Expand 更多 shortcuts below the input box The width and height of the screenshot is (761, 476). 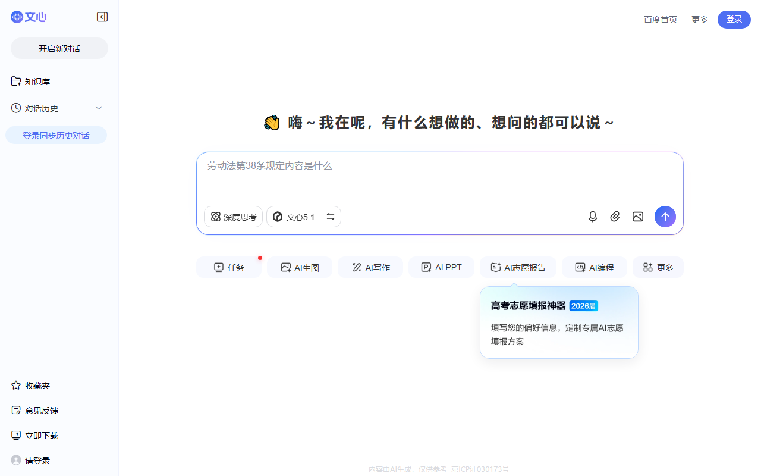658,267
